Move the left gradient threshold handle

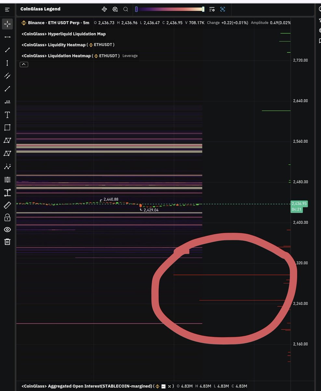pyautogui.click(x=136, y=9)
